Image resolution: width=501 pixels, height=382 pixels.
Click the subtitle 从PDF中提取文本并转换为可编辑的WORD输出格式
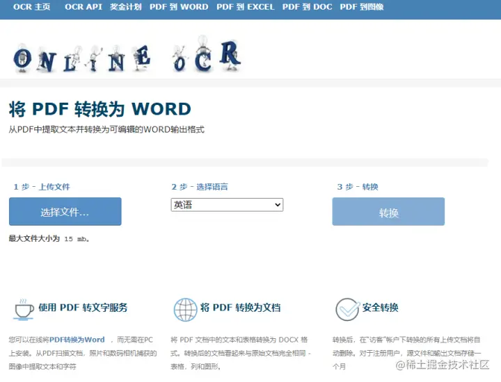(106, 129)
